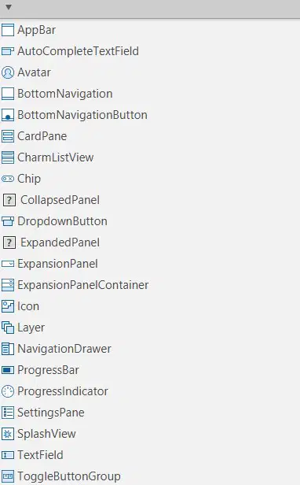Viewport: 300px width, 485px height.
Task: Collapse the section using the header triangle
Action: click(9, 7)
